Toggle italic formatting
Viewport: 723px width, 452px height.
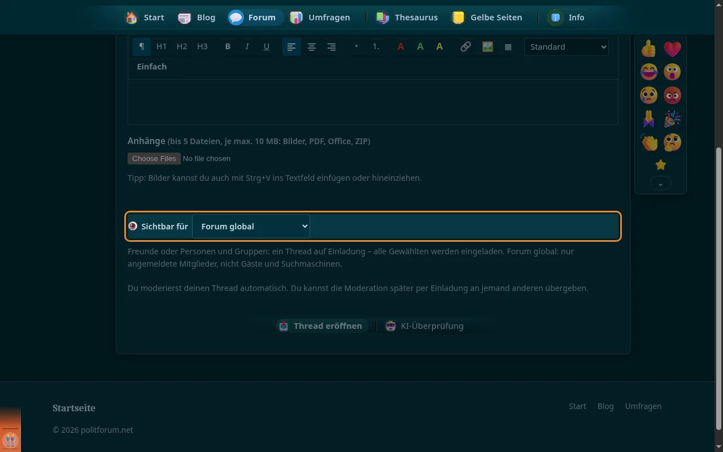tap(247, 47)
